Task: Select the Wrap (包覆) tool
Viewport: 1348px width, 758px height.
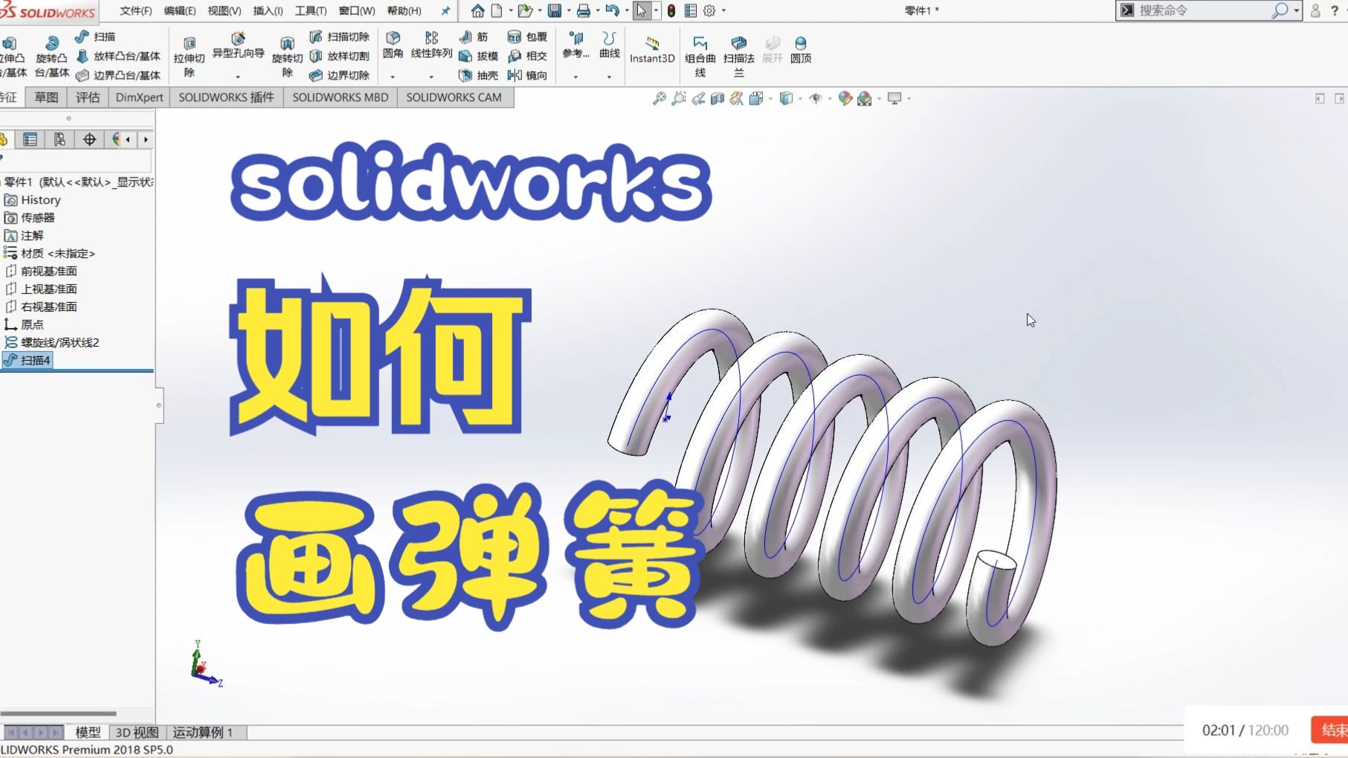Action: (527, 36)
